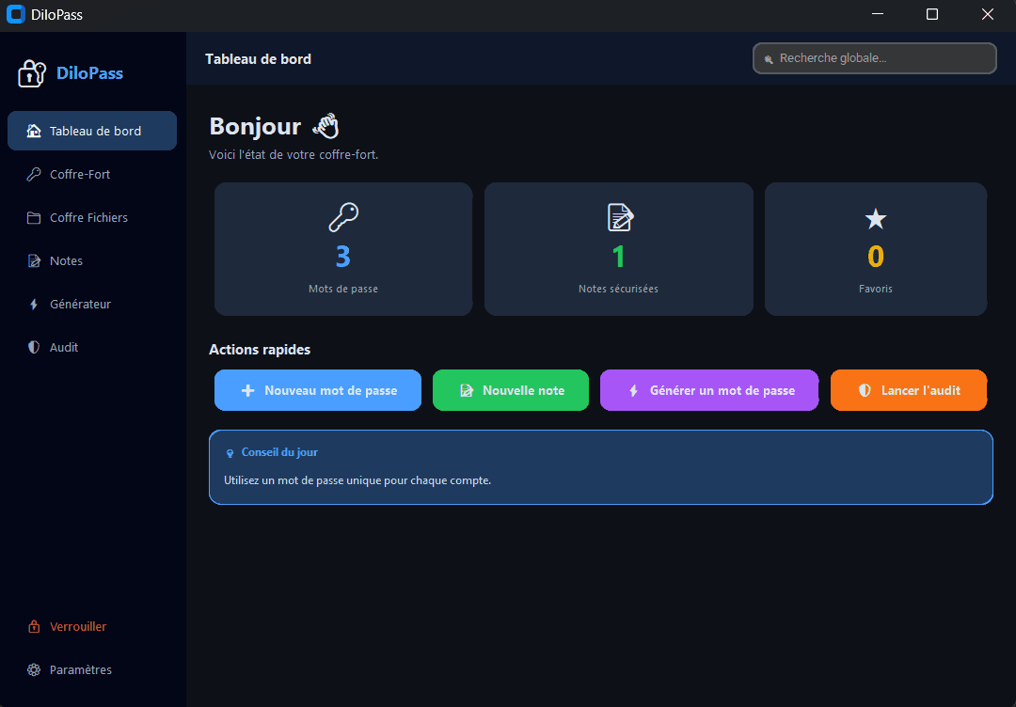
Task: Create a note with Nouvelle note button
Action: (x=511, y=390)
